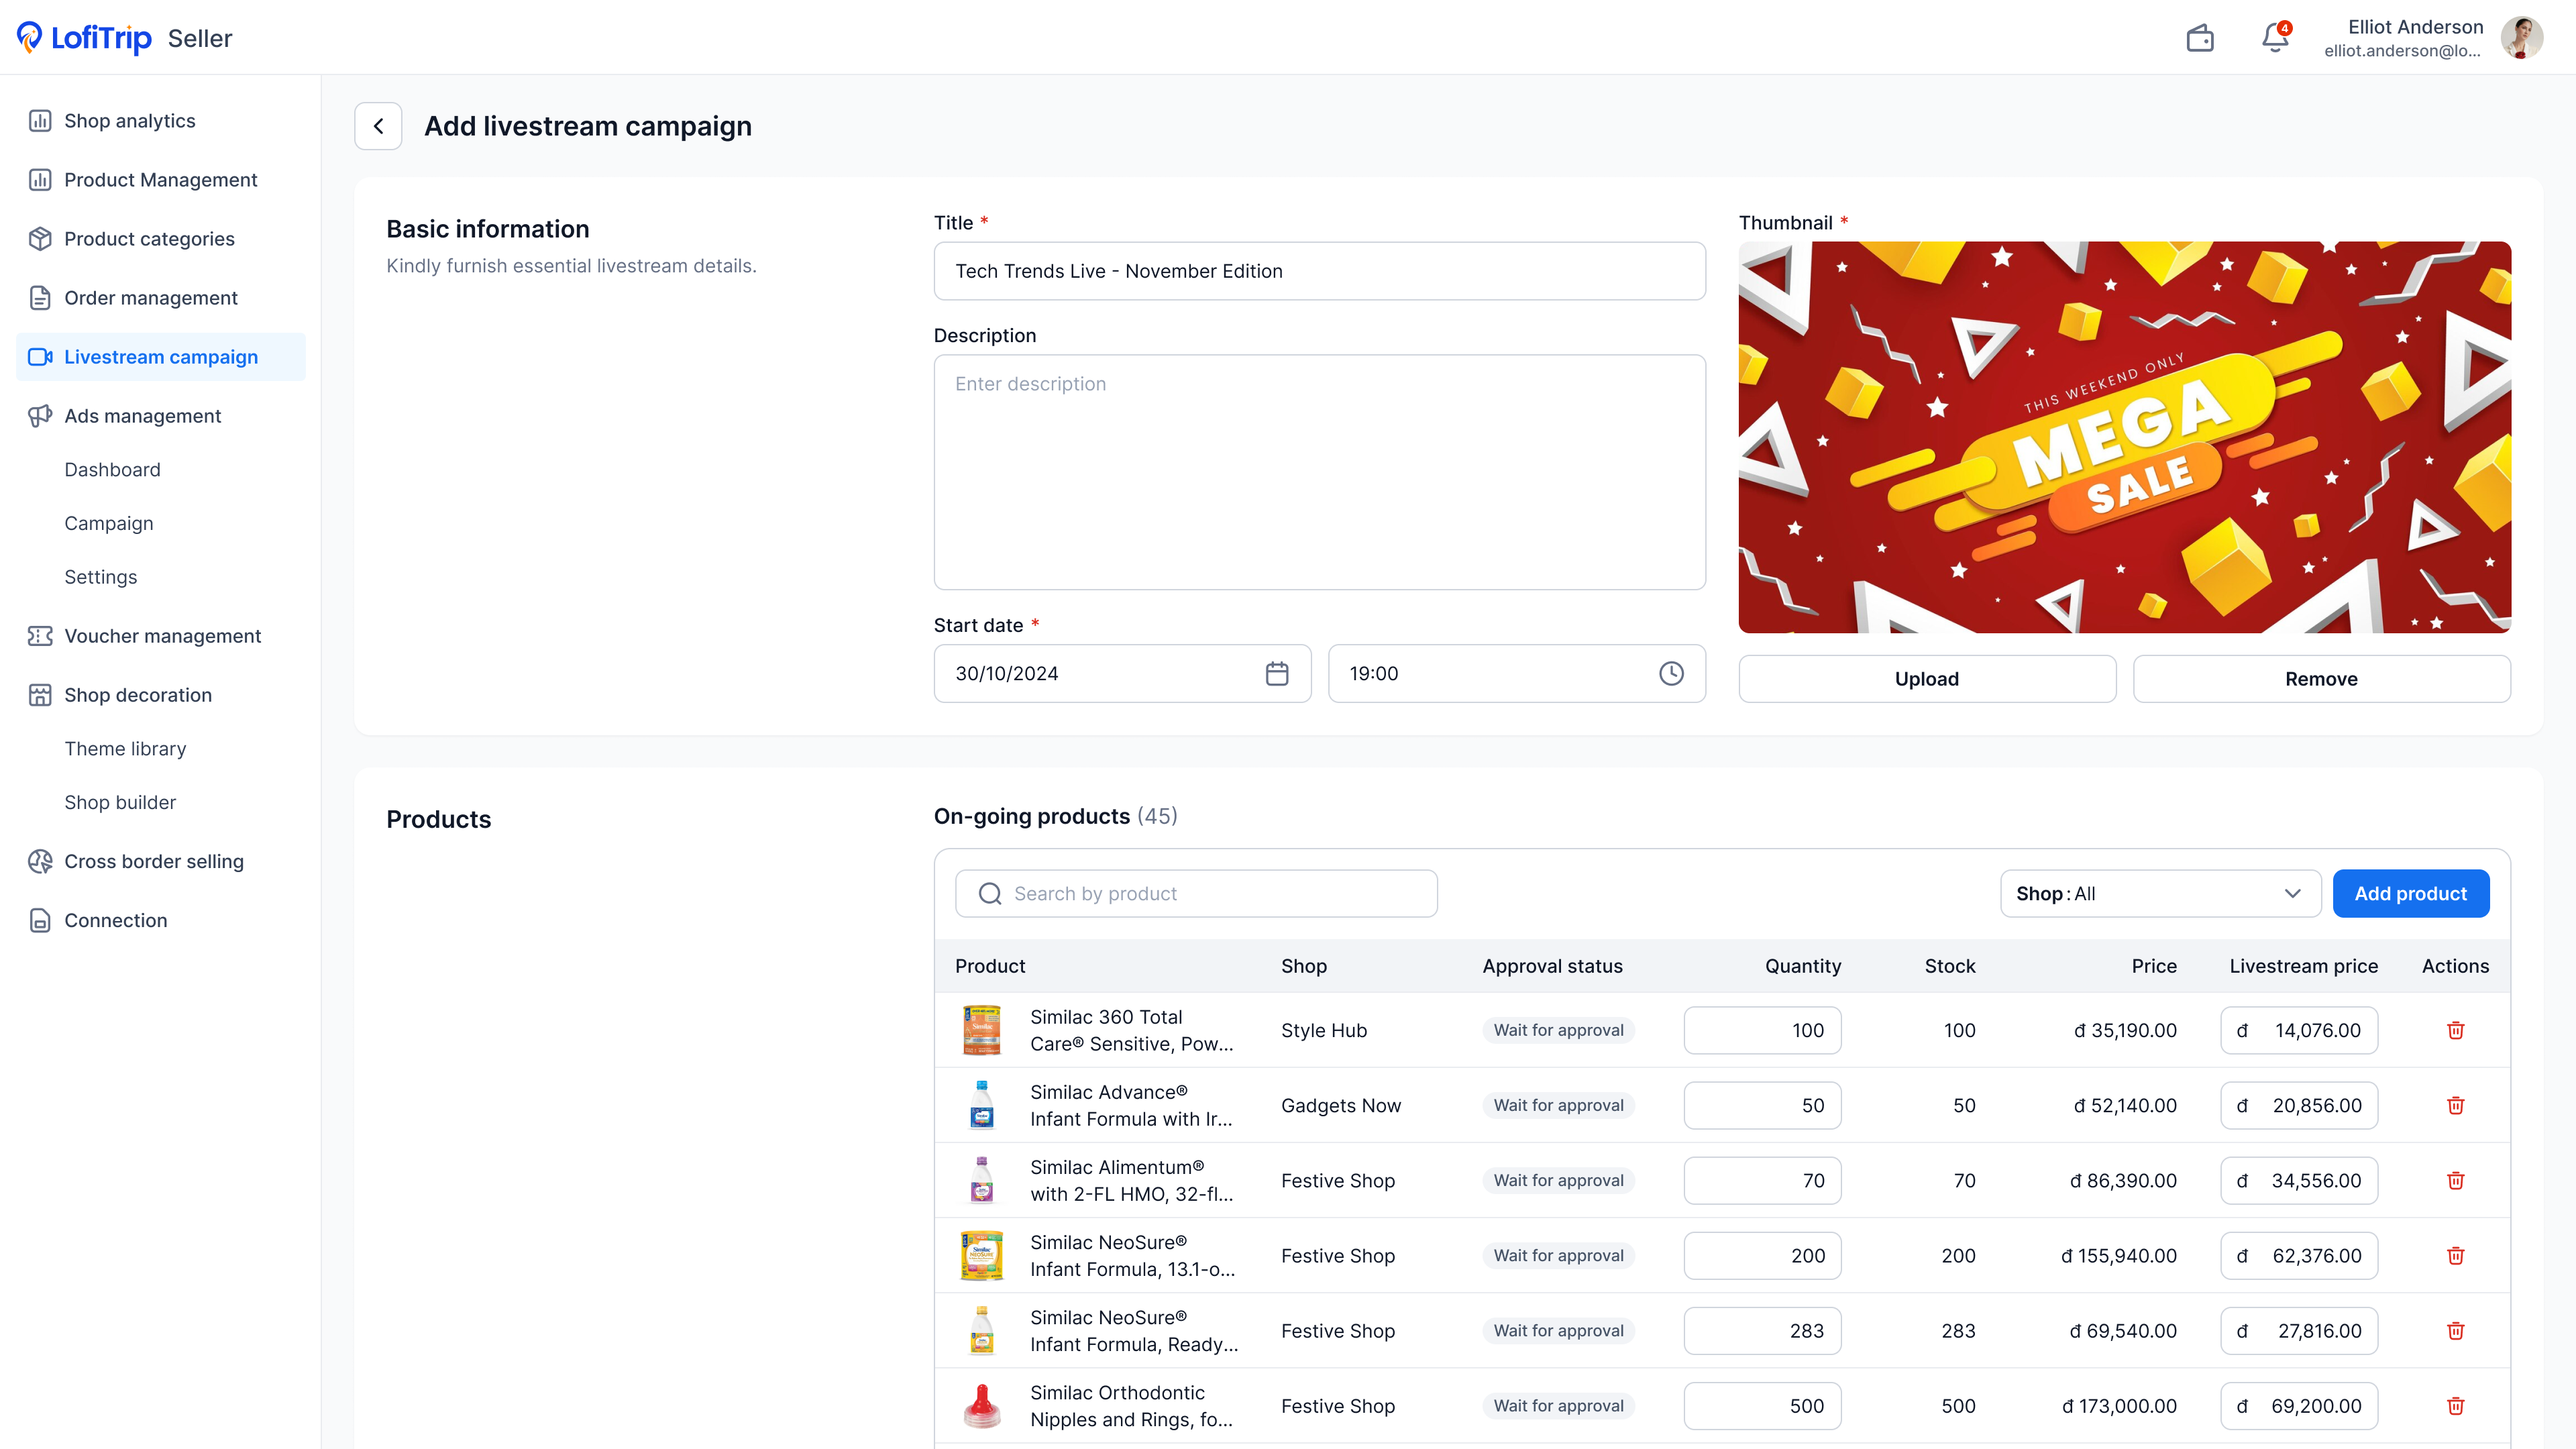Open Shop builder
The image size is (2576, 1449).
click(x=120, y=803)
